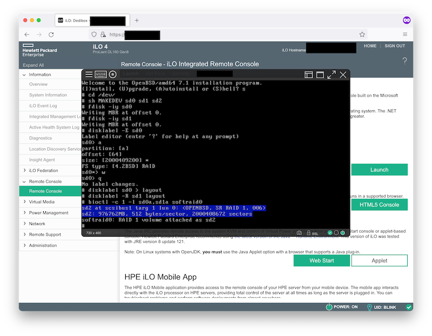Open the Overview page
The image size is (432, 336).
click(38, 84)
